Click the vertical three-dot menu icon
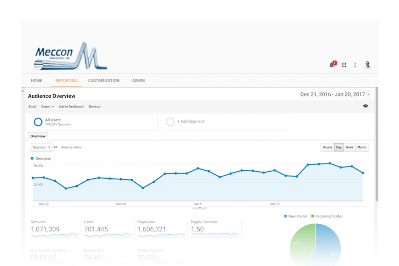399x266 pixels. point(355,65)
